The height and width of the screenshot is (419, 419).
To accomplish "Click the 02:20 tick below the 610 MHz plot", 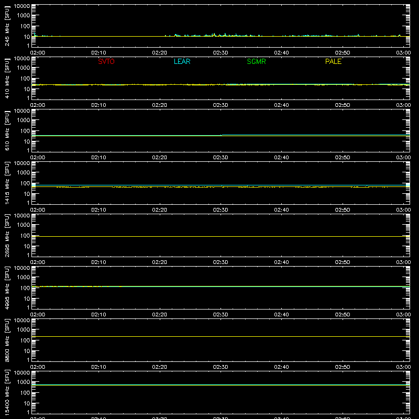I will 160,158.
